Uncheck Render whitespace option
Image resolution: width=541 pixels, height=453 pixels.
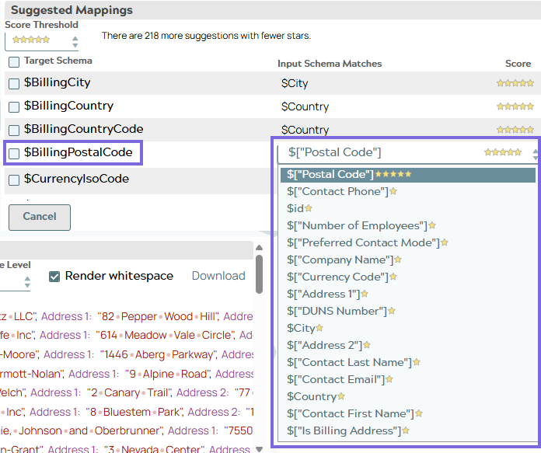tap(54, 276)
